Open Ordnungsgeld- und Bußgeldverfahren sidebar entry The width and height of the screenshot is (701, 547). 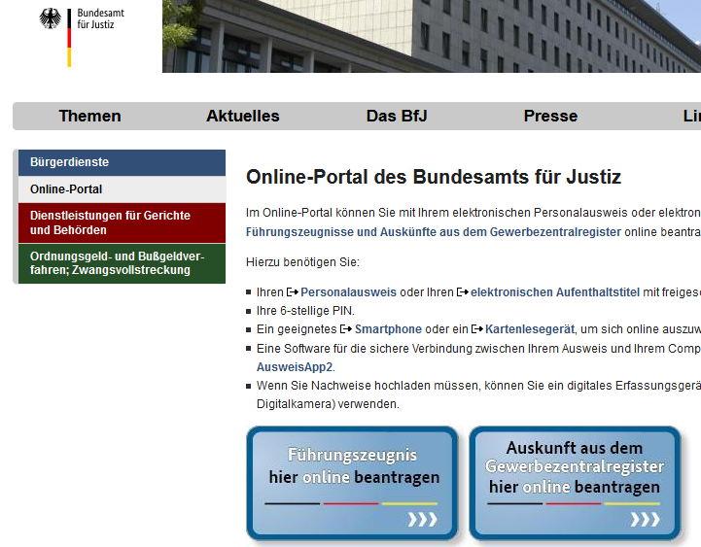(x=121, y=263)
